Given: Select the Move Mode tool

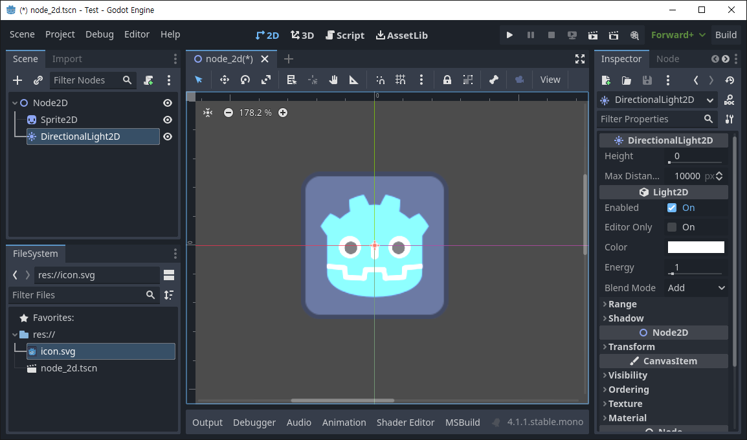Looking at the screenshot, I should 225,80.
